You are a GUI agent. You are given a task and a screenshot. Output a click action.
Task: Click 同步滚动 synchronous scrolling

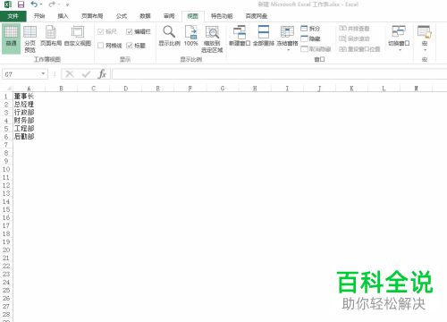pyautogui.click(x=354, y=38)
